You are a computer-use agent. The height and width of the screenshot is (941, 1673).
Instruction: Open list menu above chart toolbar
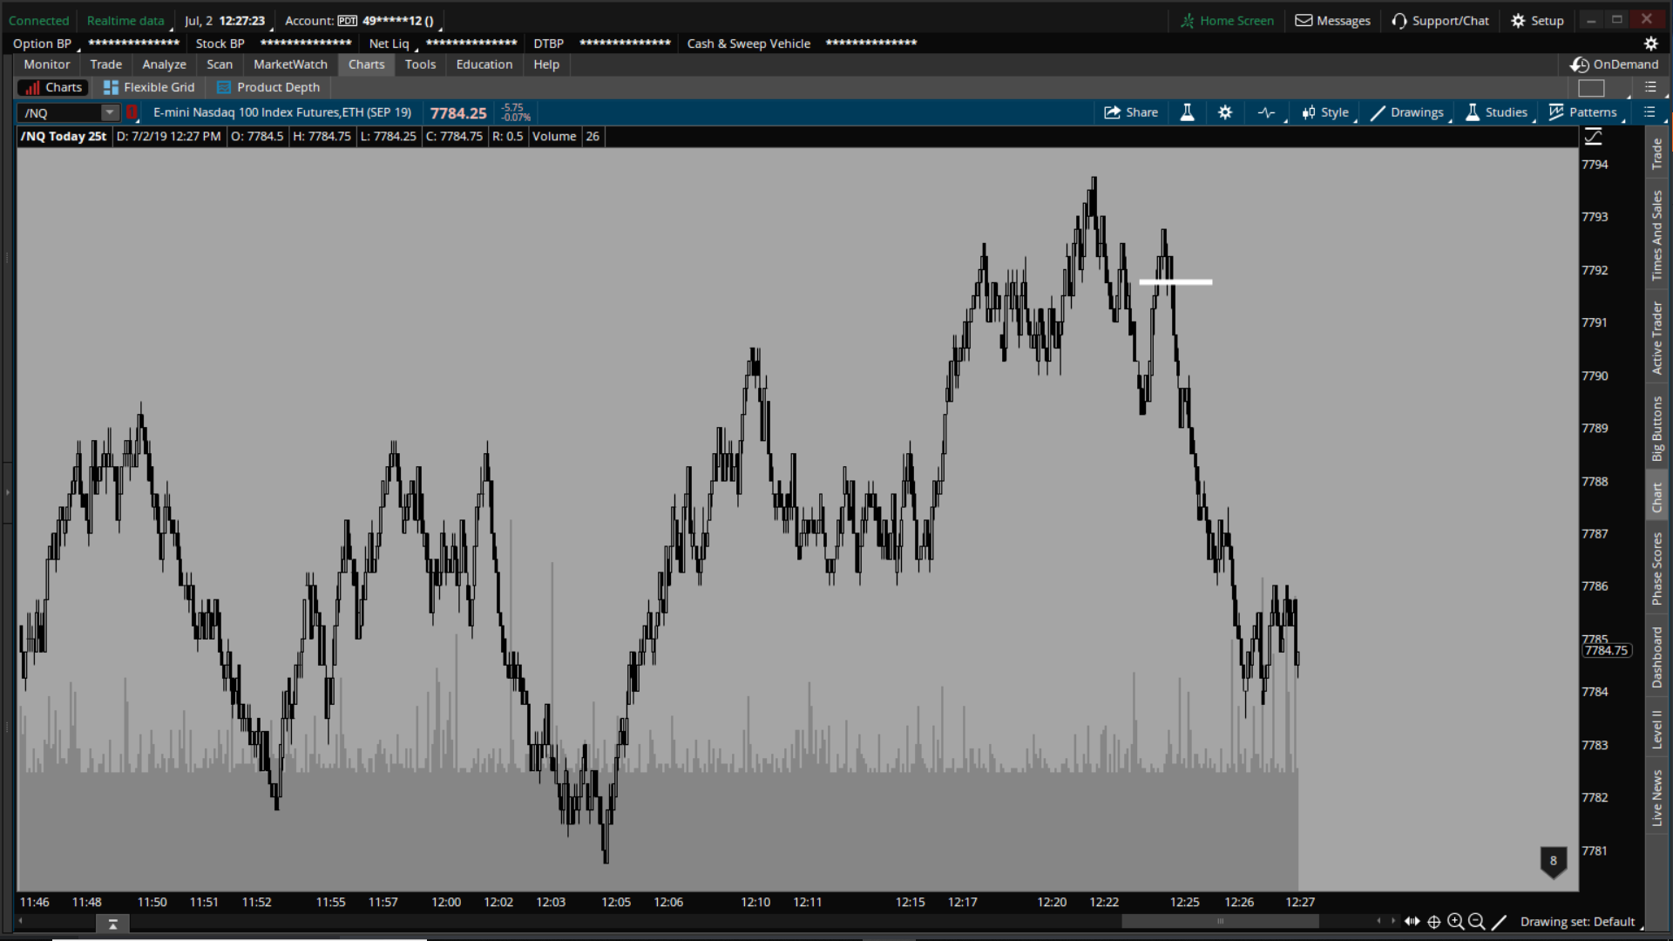point(1650,87)
